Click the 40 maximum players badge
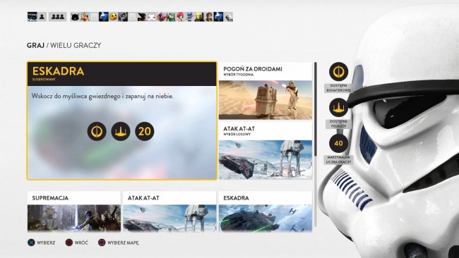 (x=338, y=143)
